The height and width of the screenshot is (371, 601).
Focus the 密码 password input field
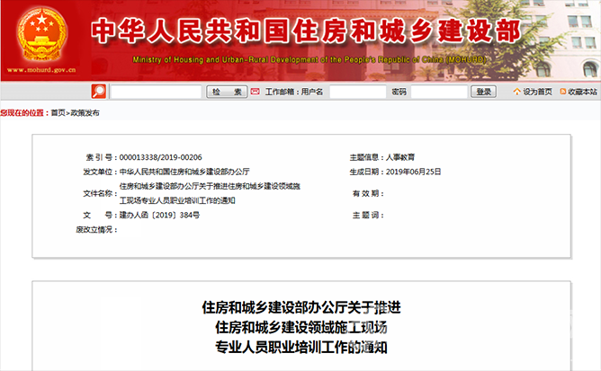(x=439, y=92)
